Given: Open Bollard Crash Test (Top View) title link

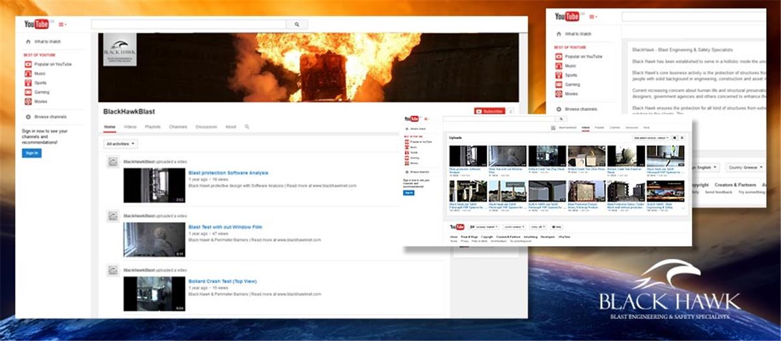Looking at the screenshot, I should [223, 281].
